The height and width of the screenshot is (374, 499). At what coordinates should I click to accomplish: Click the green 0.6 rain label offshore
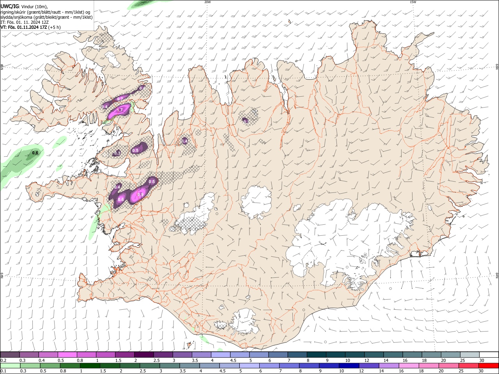coord(35,153)
